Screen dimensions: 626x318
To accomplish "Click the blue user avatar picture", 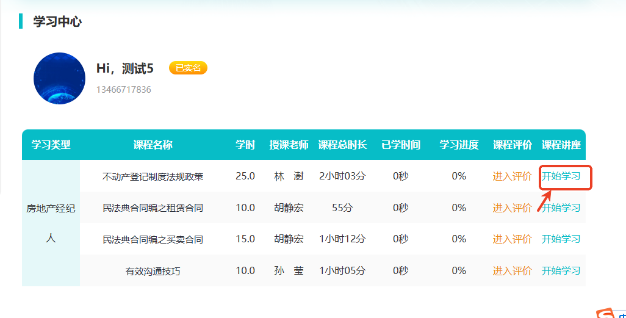I will pyautogui.click(x=59, y=78).
